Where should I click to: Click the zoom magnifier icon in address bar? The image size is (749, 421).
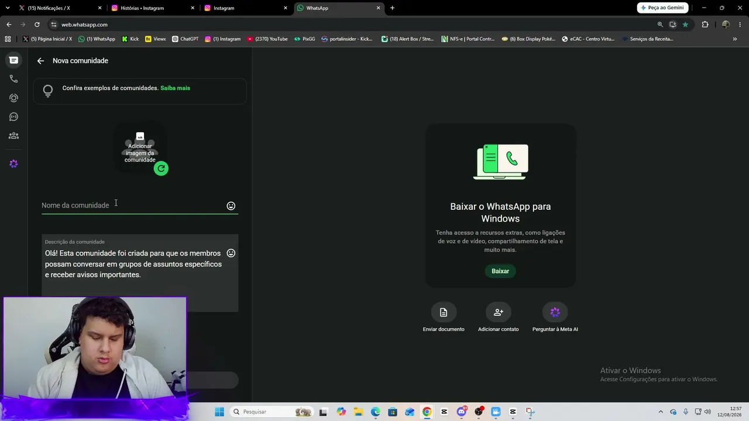[660, 25]
